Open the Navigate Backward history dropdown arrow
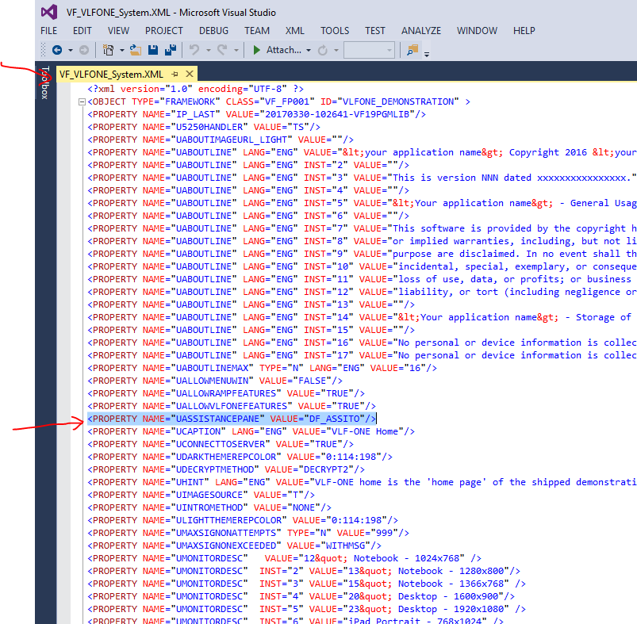 pos(71,50)
